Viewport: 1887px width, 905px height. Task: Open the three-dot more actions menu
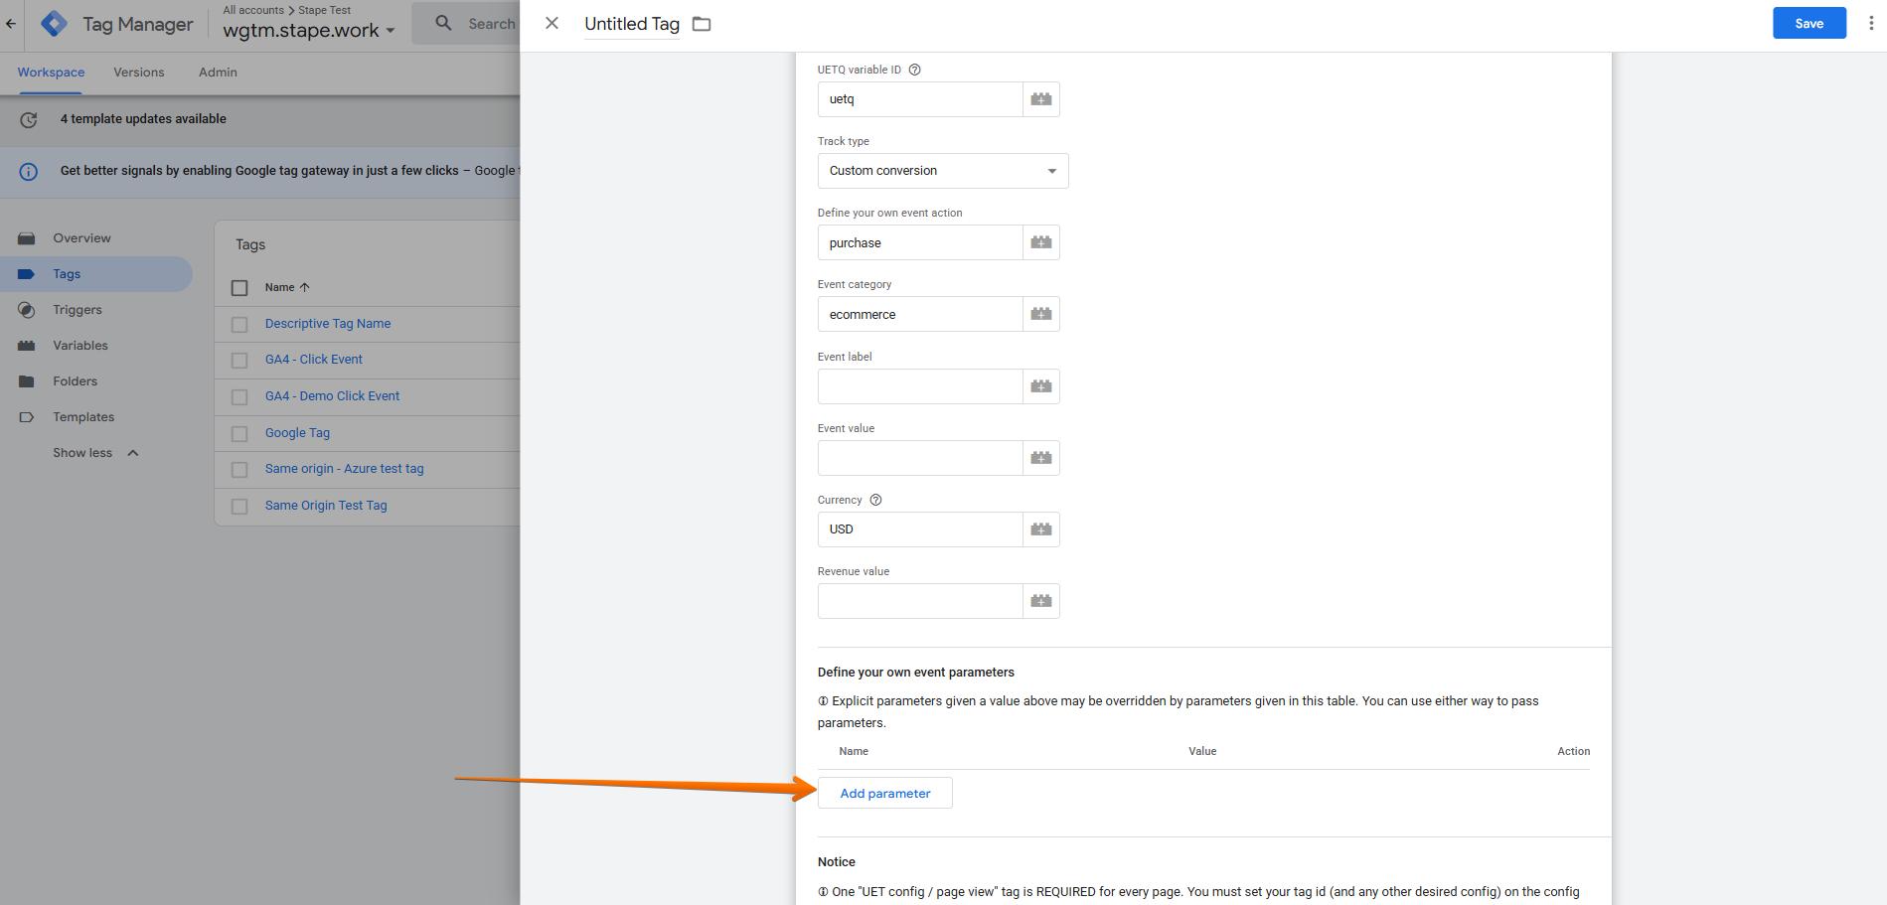point(1871,23)
